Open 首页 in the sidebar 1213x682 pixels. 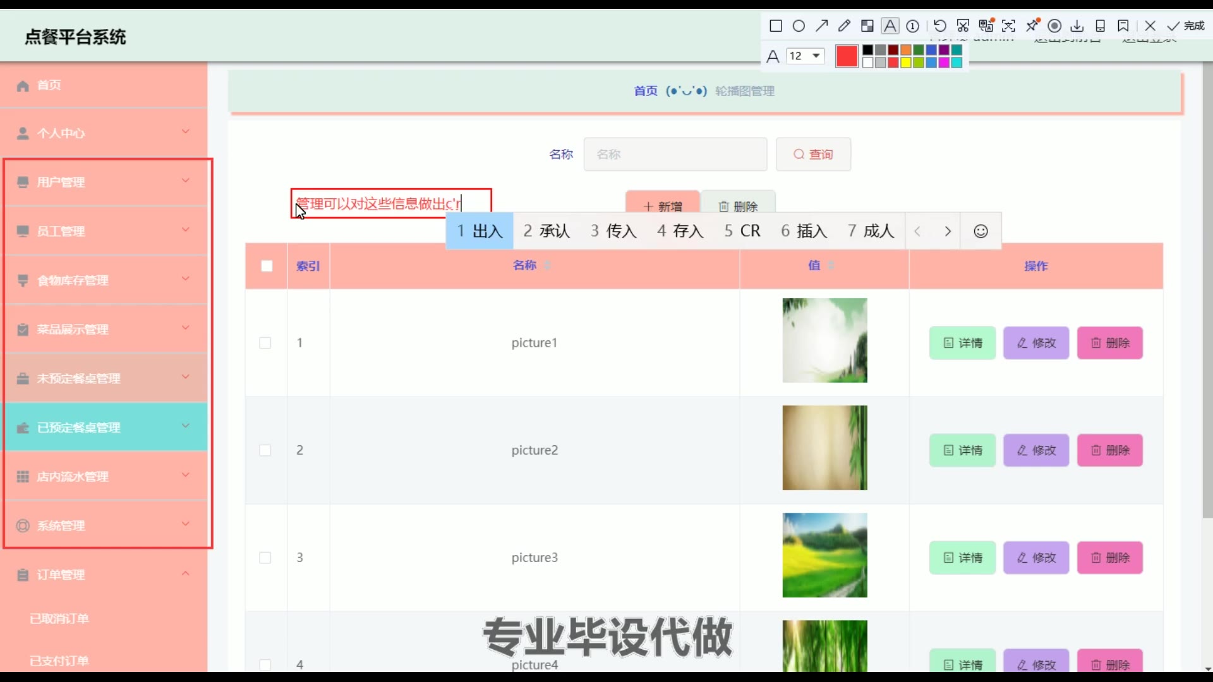tap(49, 85)
